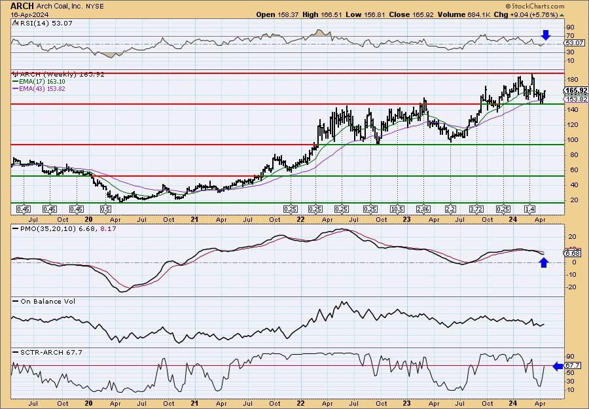Screen dimensions: 589x409
Task: Click the 53.07 RSI value tag on right axis
Action: click(575, 43)
